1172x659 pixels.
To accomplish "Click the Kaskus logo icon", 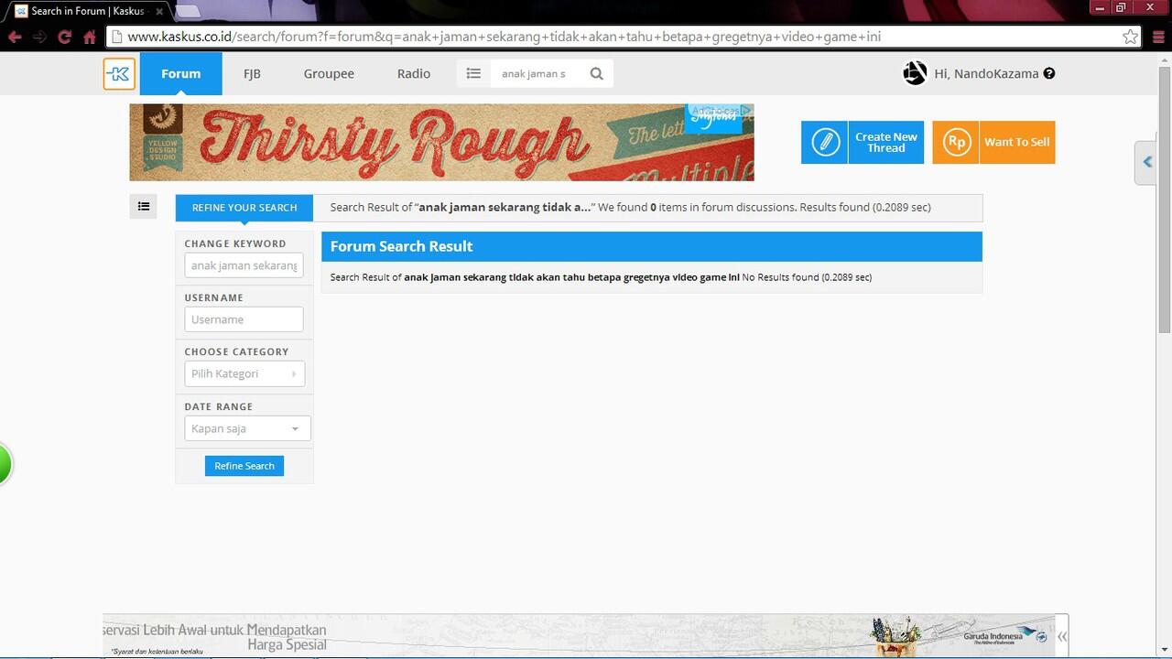I will (119, 74).
